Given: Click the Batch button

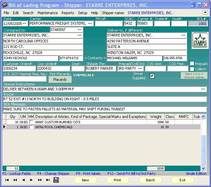Looking at the screenshot, I should tap(151, 180).
